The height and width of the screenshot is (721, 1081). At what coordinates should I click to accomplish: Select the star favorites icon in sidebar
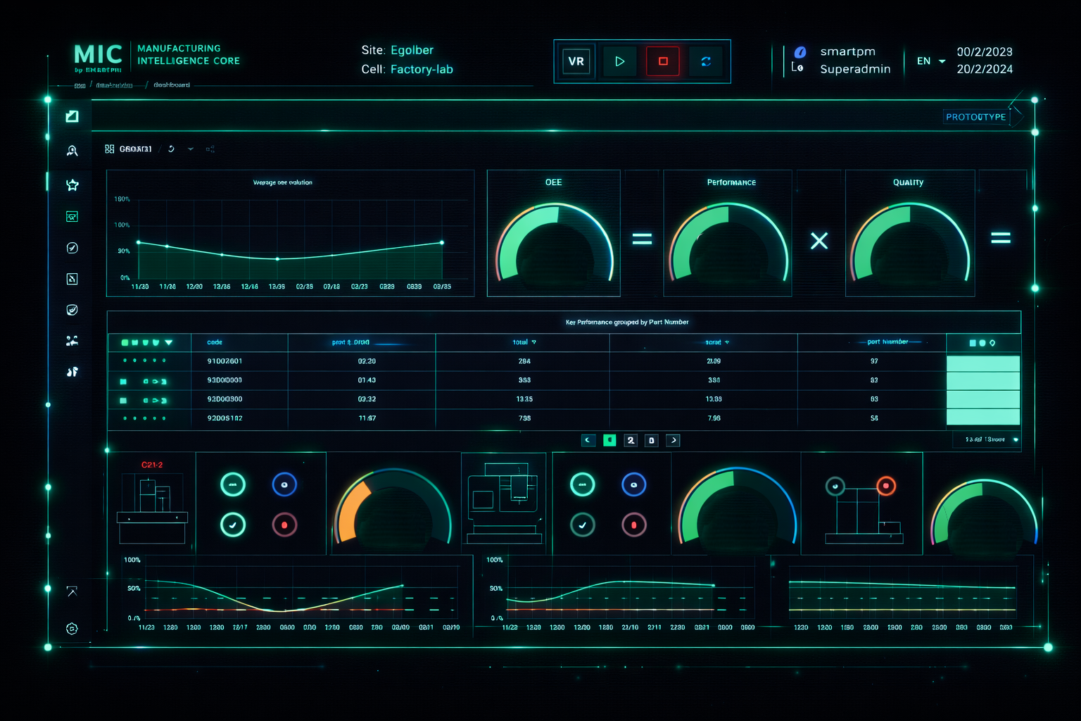72,185
